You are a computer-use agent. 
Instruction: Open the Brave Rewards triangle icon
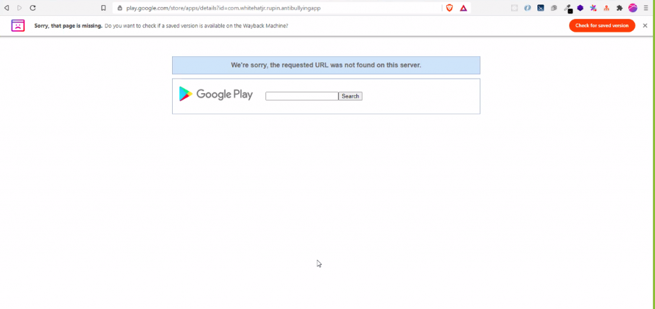click(x=463, y=8)
